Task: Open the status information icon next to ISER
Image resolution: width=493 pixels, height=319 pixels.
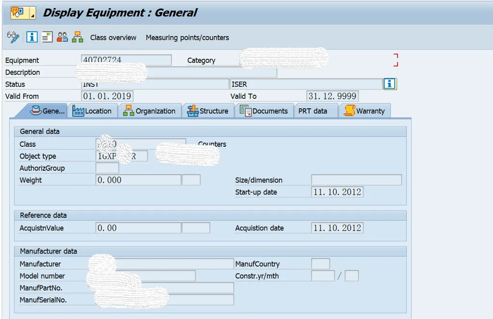Action: point(390,84)
